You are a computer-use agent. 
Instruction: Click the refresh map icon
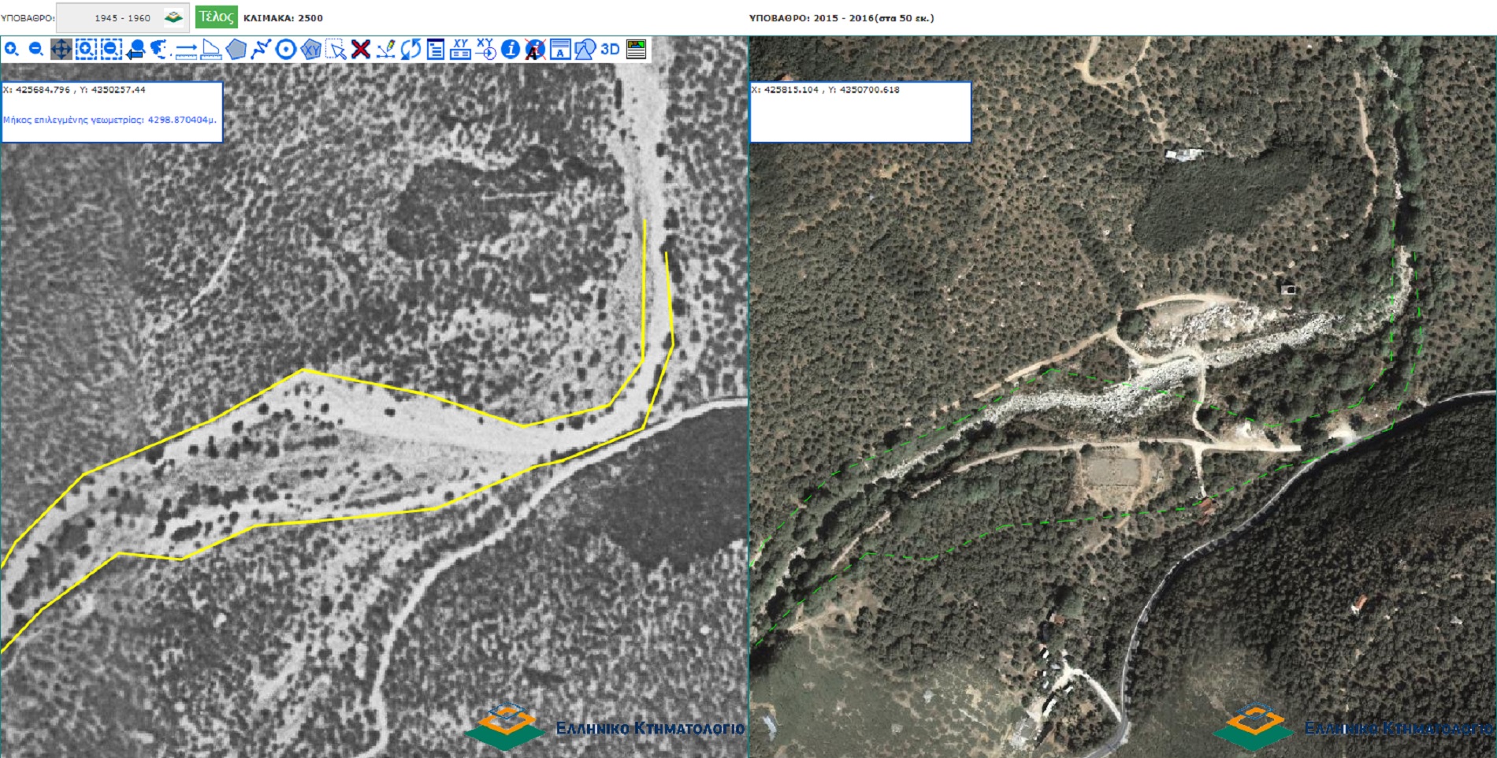(x=410, y=50)
